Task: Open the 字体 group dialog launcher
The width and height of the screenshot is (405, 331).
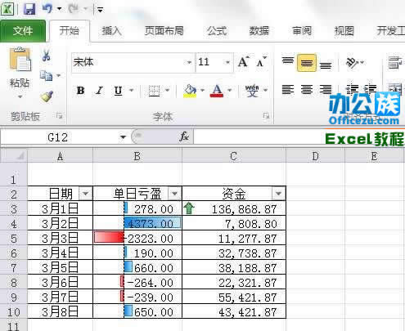Action: click(x=266, y=116)
